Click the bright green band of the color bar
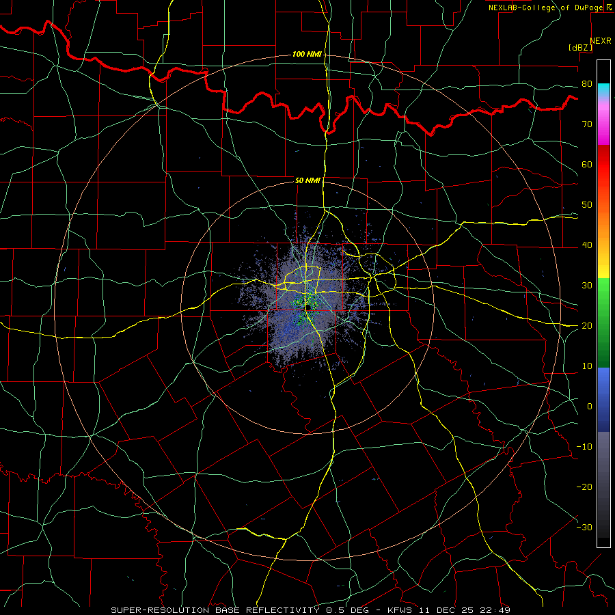Screen dimensions: 615x615 (x=603, y=298)
